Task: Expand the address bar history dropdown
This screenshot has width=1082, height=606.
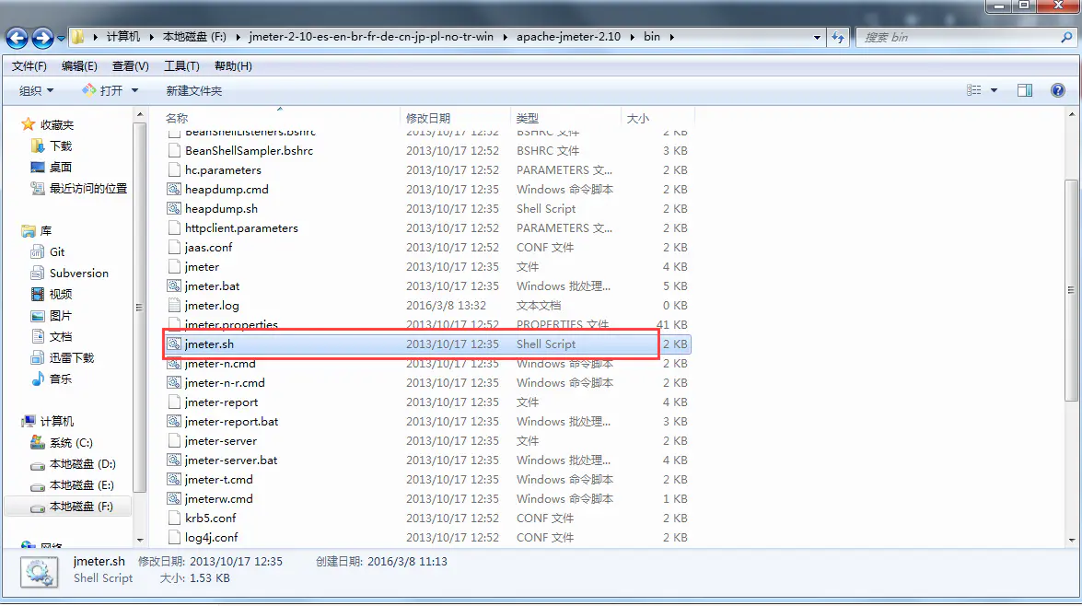Action: pos(817,37)
